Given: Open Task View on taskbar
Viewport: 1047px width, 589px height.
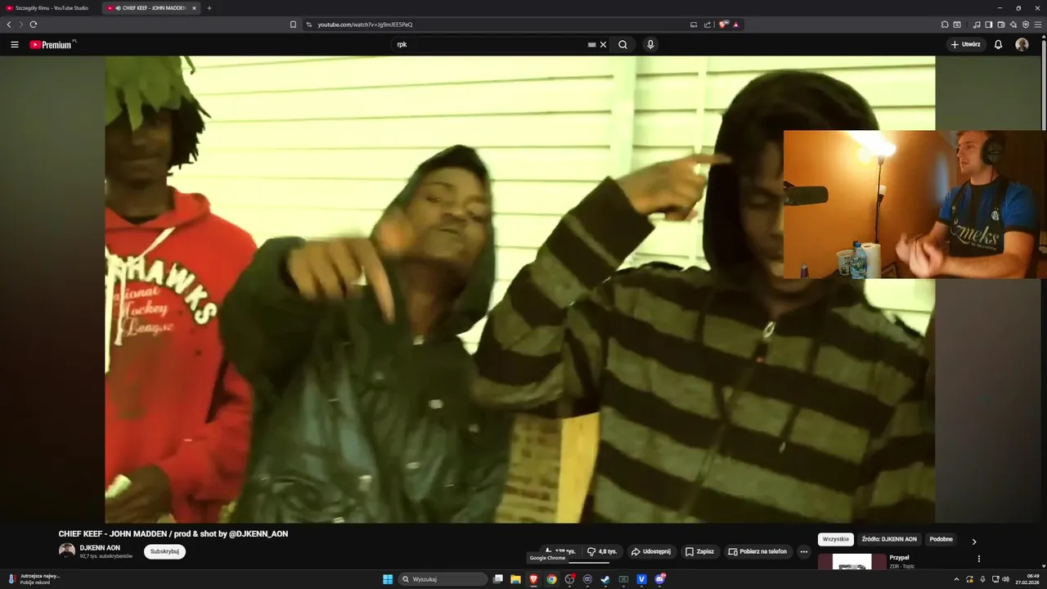Looking at the screenshot, I should point(497,579).
